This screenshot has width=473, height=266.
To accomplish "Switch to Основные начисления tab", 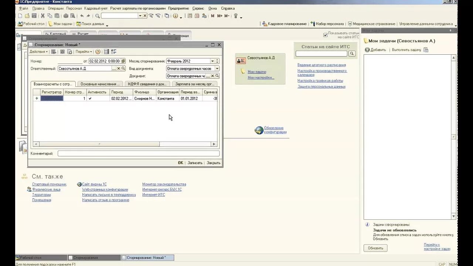I will 100,84.
